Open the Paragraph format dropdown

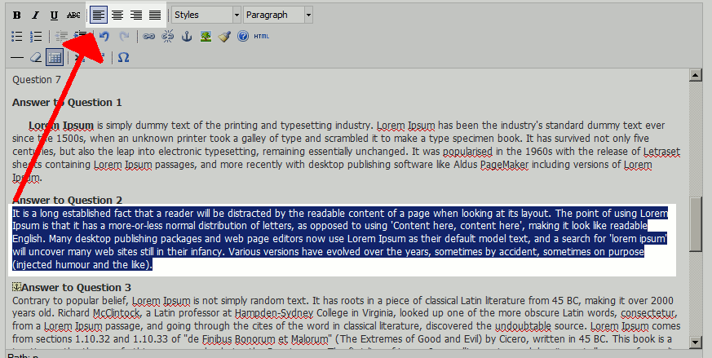(x=277, y=15)
